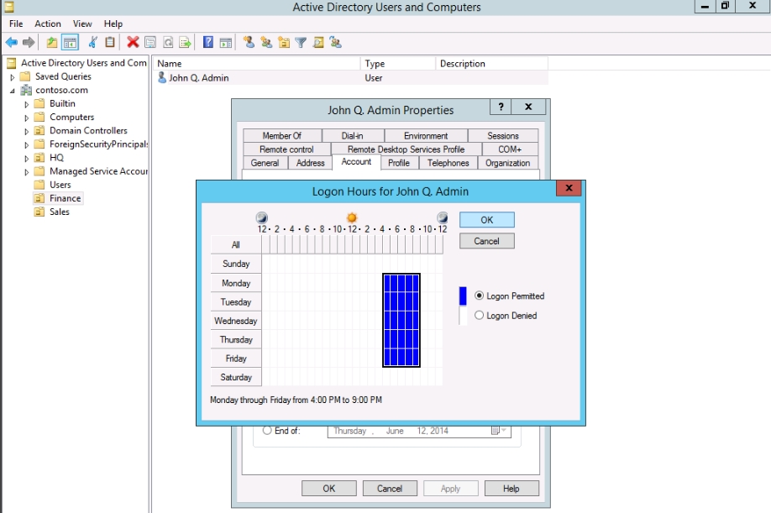Click the Wednesday row header button
Screen dimensions: 771x513
236,321
